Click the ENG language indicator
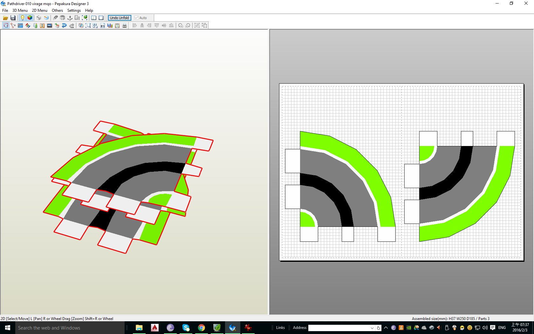 502,328
